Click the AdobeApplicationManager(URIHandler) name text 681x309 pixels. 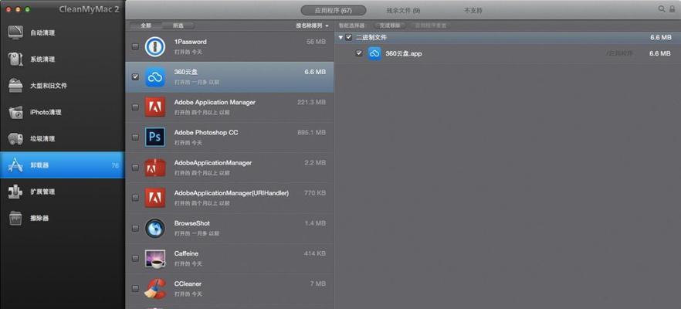pos(232,193)
